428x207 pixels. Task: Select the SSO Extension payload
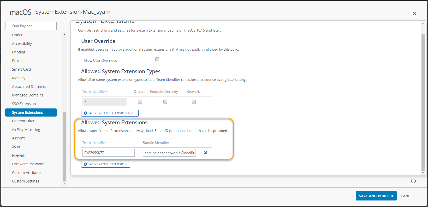click(x=24, y=104)
